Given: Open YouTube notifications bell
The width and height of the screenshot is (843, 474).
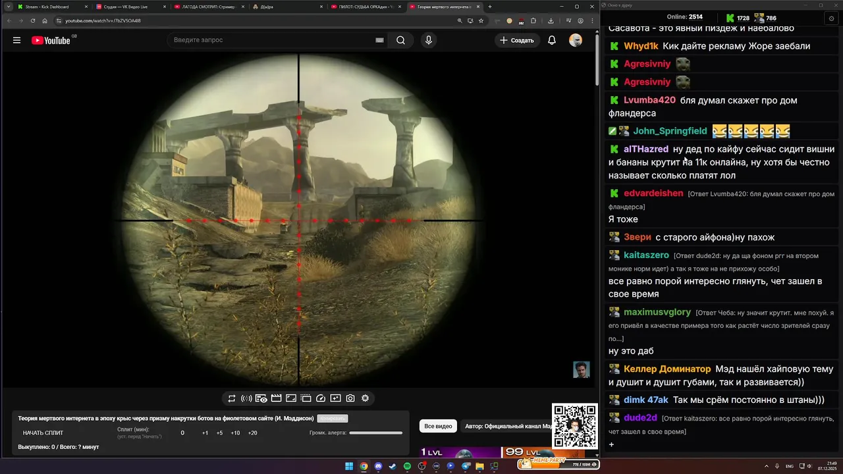Looking at the screenshot, I should pyautogui.click(x=552, y=40).
